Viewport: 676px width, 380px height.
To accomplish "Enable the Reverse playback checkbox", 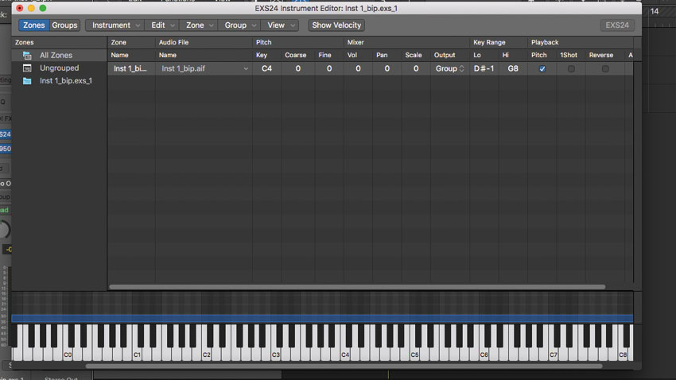I will tap(605, 68).
